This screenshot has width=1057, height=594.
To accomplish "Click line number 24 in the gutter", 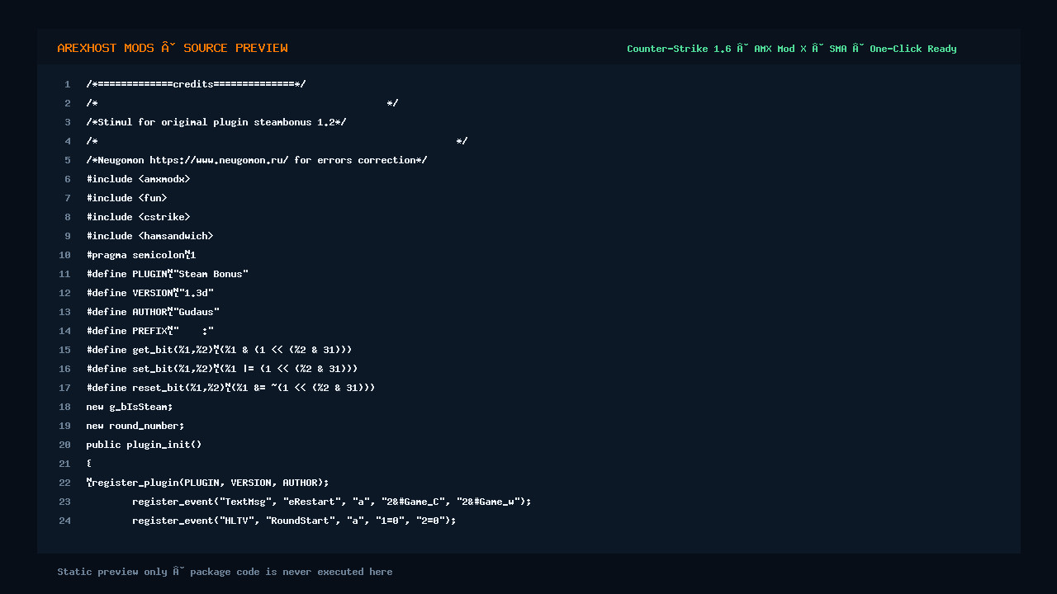I will [64, 521].
